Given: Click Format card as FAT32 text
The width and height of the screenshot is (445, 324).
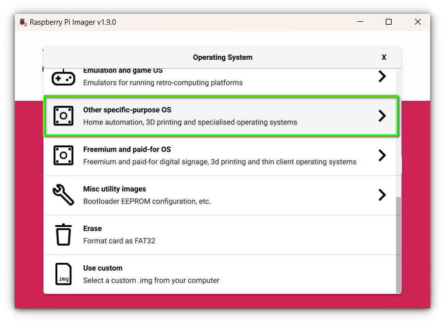Looking at the screenshot, I should [x=119, y=241].
